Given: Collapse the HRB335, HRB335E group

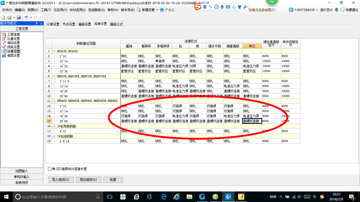Looking at the screenshot, I should [55, 76].
